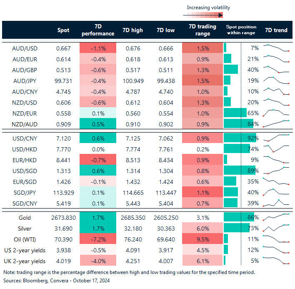
Task: Select the USD/SGD row label
Action: coord(25,171)
